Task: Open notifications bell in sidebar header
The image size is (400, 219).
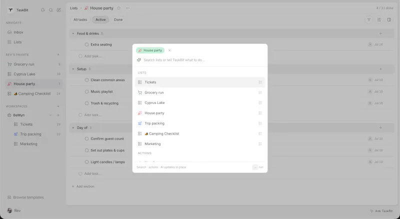Action: [x=43, y=10]
